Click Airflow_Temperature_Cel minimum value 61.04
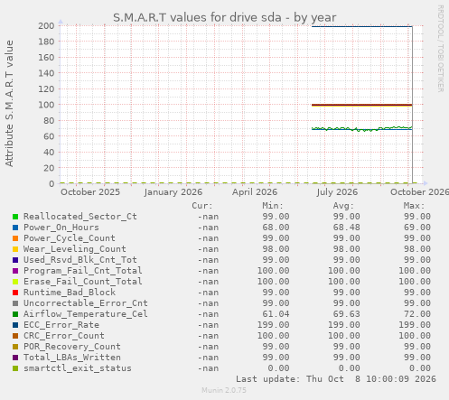 click(276, 314)
